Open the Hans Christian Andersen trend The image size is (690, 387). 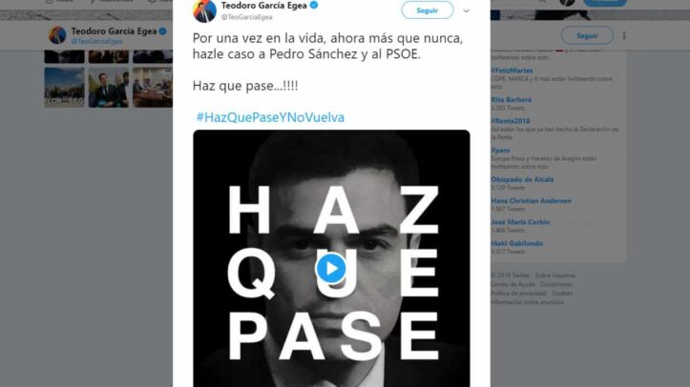click(532, 200)
